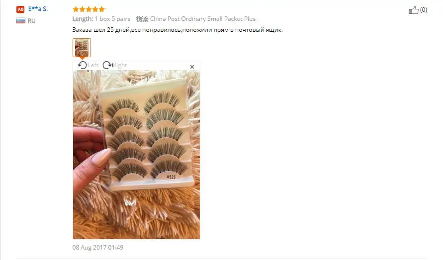Viewport: 443px width, 260px height.
Task: Click the enlarged eyelash box photo
Action: click(x=136, y=155)
